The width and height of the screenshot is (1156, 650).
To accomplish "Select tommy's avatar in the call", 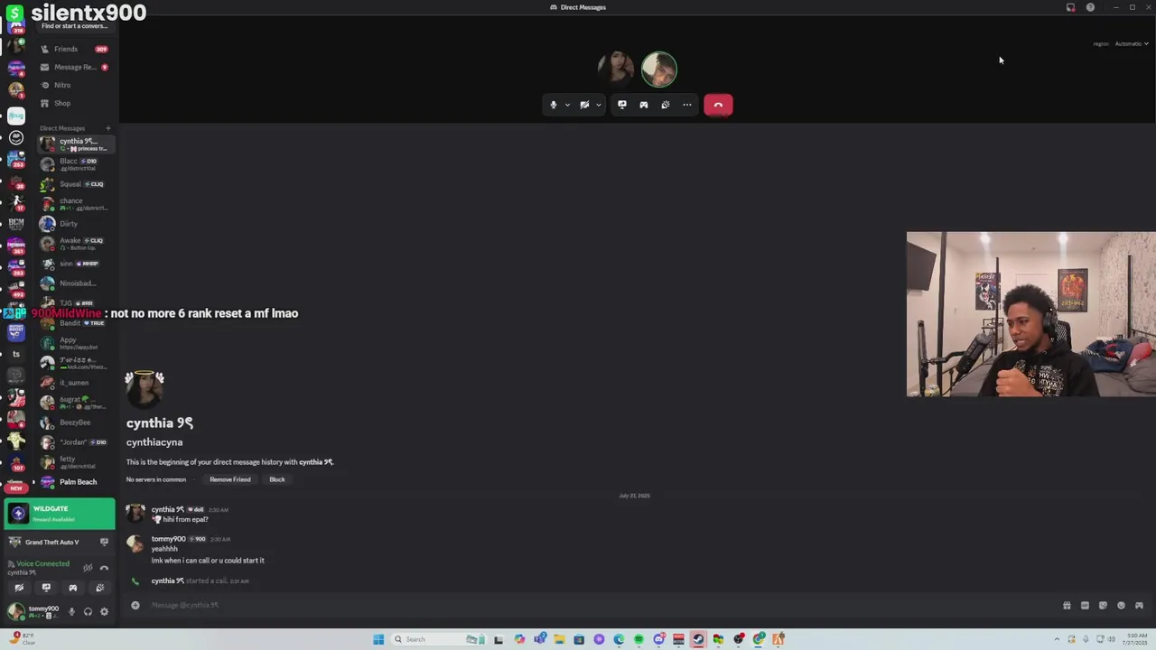I will (x=659, y=69).
